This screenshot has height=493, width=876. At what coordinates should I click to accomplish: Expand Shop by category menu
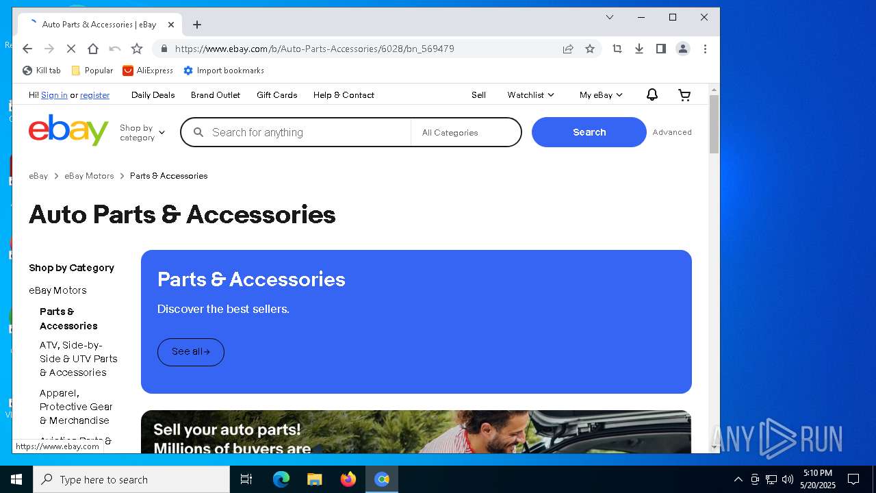point(142,132)
